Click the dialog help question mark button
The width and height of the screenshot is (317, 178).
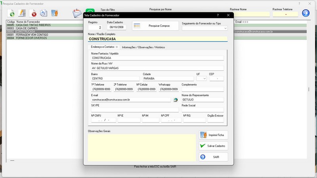[218, 15]
